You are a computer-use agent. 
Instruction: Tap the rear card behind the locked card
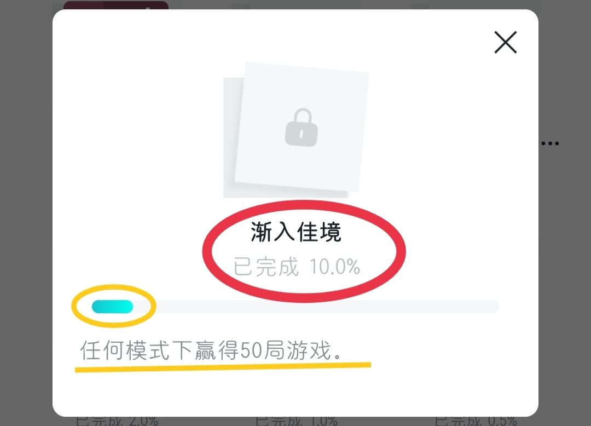(230, 137)
